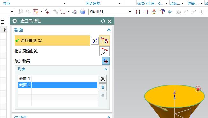Click the grayed funnel arrow icon

[28, 12]
